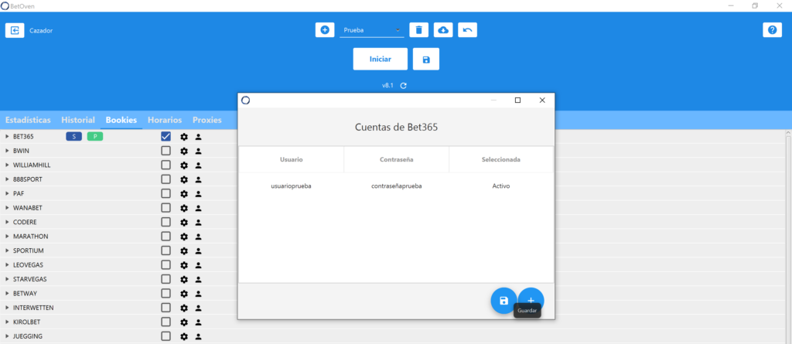Uncheck the BET365 bookie checkbox

click(166, 136)
